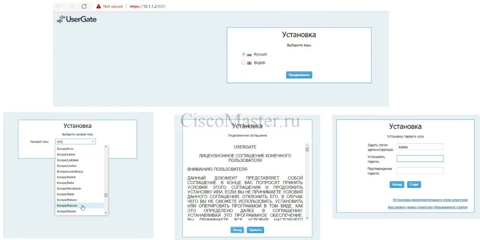
Task: Click the Подтверждение пароля input field
Action: click(420, 170)
